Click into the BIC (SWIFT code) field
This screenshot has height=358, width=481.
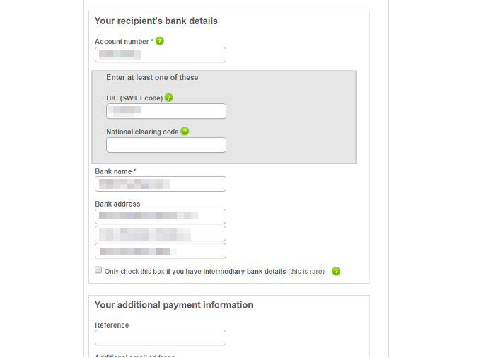pyautogui.click(x=166, y=111)
